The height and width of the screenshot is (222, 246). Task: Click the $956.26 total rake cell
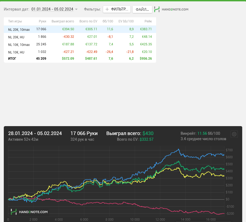[146, 59]
